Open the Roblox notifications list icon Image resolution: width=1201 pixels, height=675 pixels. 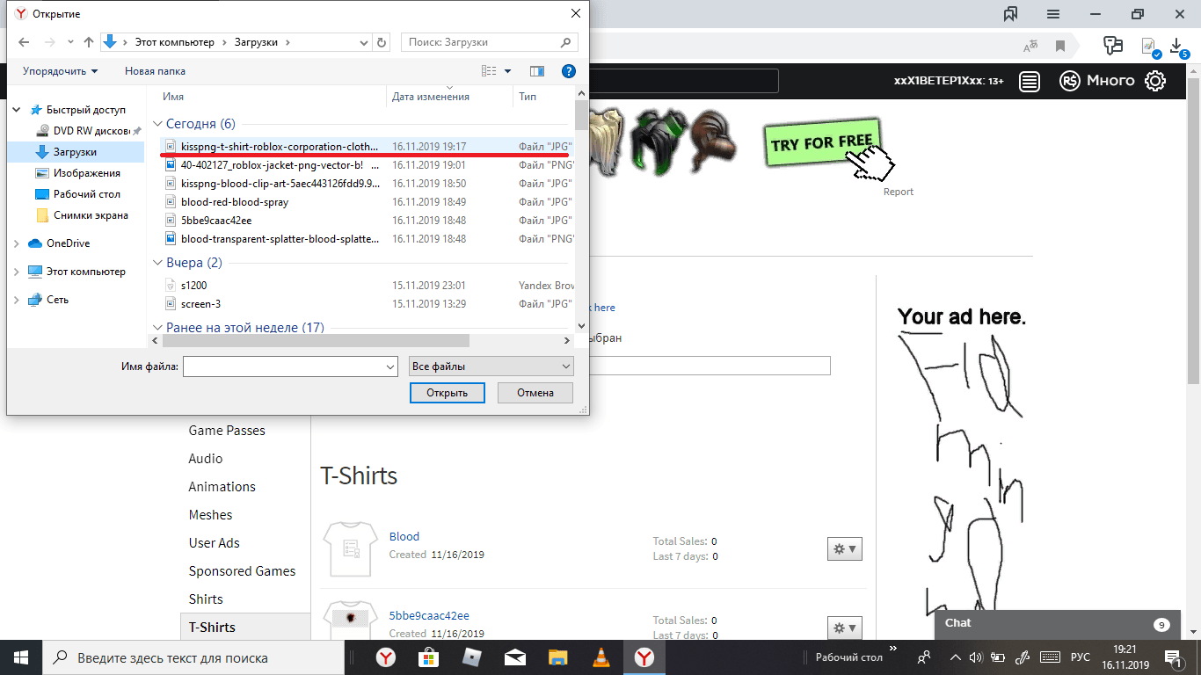pyautogui.click(x=1030, y=81)
